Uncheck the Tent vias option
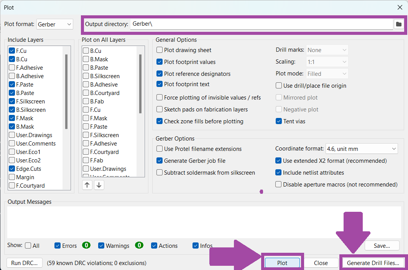408x270 pixels. [x=279, y=121]
